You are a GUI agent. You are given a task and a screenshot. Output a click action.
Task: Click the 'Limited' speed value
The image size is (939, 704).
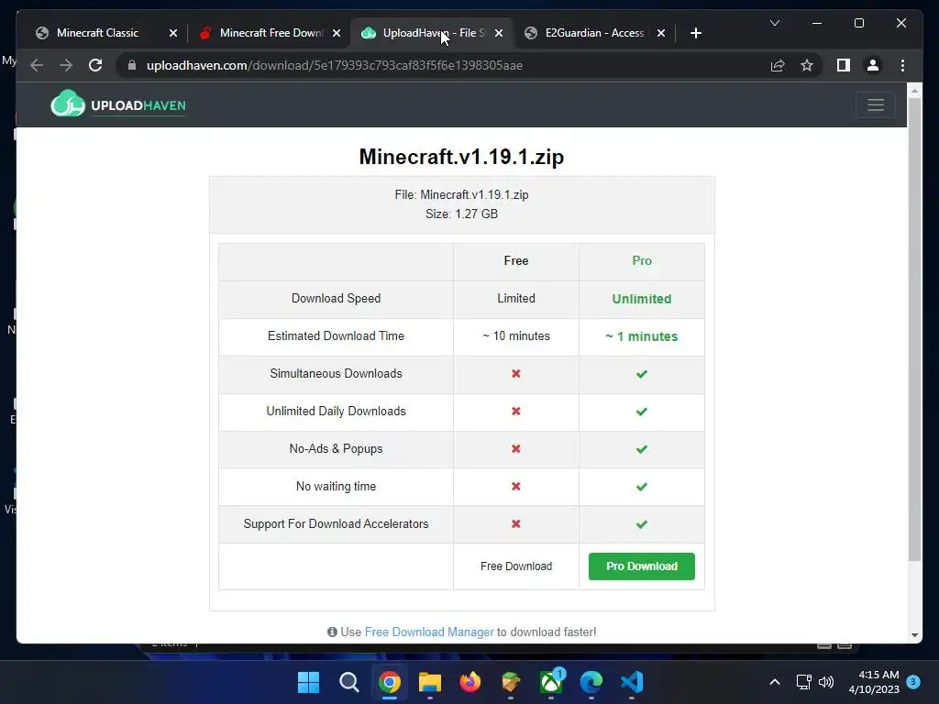[x=515, y=298]
